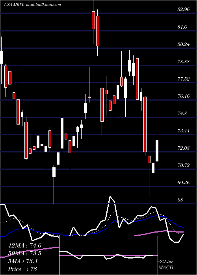Click the 80.24 price axis label
The image size is (197, 275).
(x=184, y=44)
